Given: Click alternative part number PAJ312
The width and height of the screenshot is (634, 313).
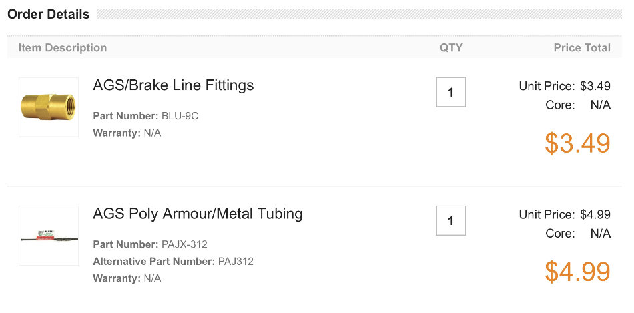Looking at the screenshot, I should (x=236, y=262).
